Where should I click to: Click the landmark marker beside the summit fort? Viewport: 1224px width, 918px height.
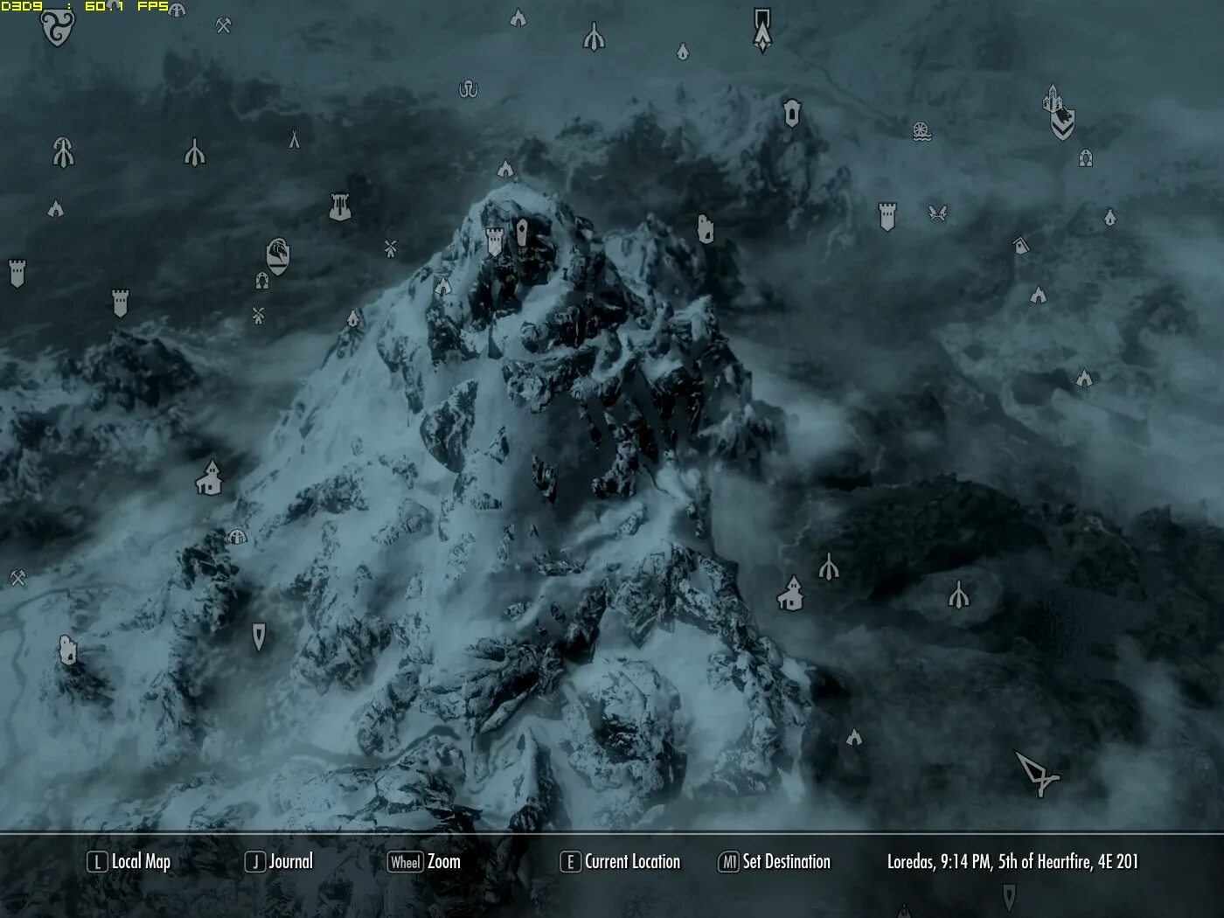click(522, 233)
